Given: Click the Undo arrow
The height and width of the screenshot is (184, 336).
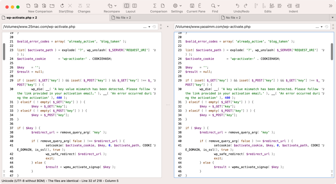Looking at the screenshot, I should (x=237, y=6).
